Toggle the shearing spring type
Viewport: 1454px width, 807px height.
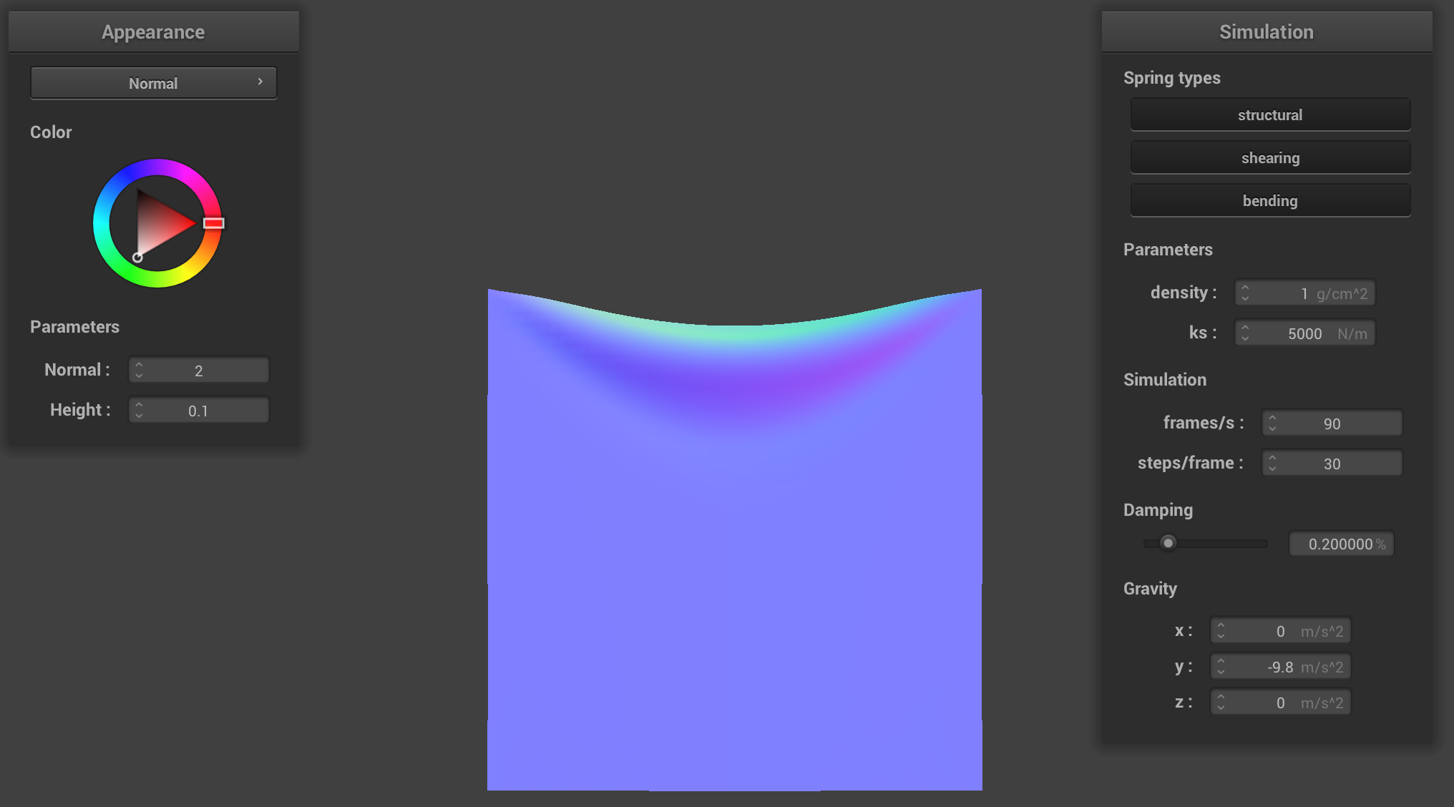[1270, 157]
